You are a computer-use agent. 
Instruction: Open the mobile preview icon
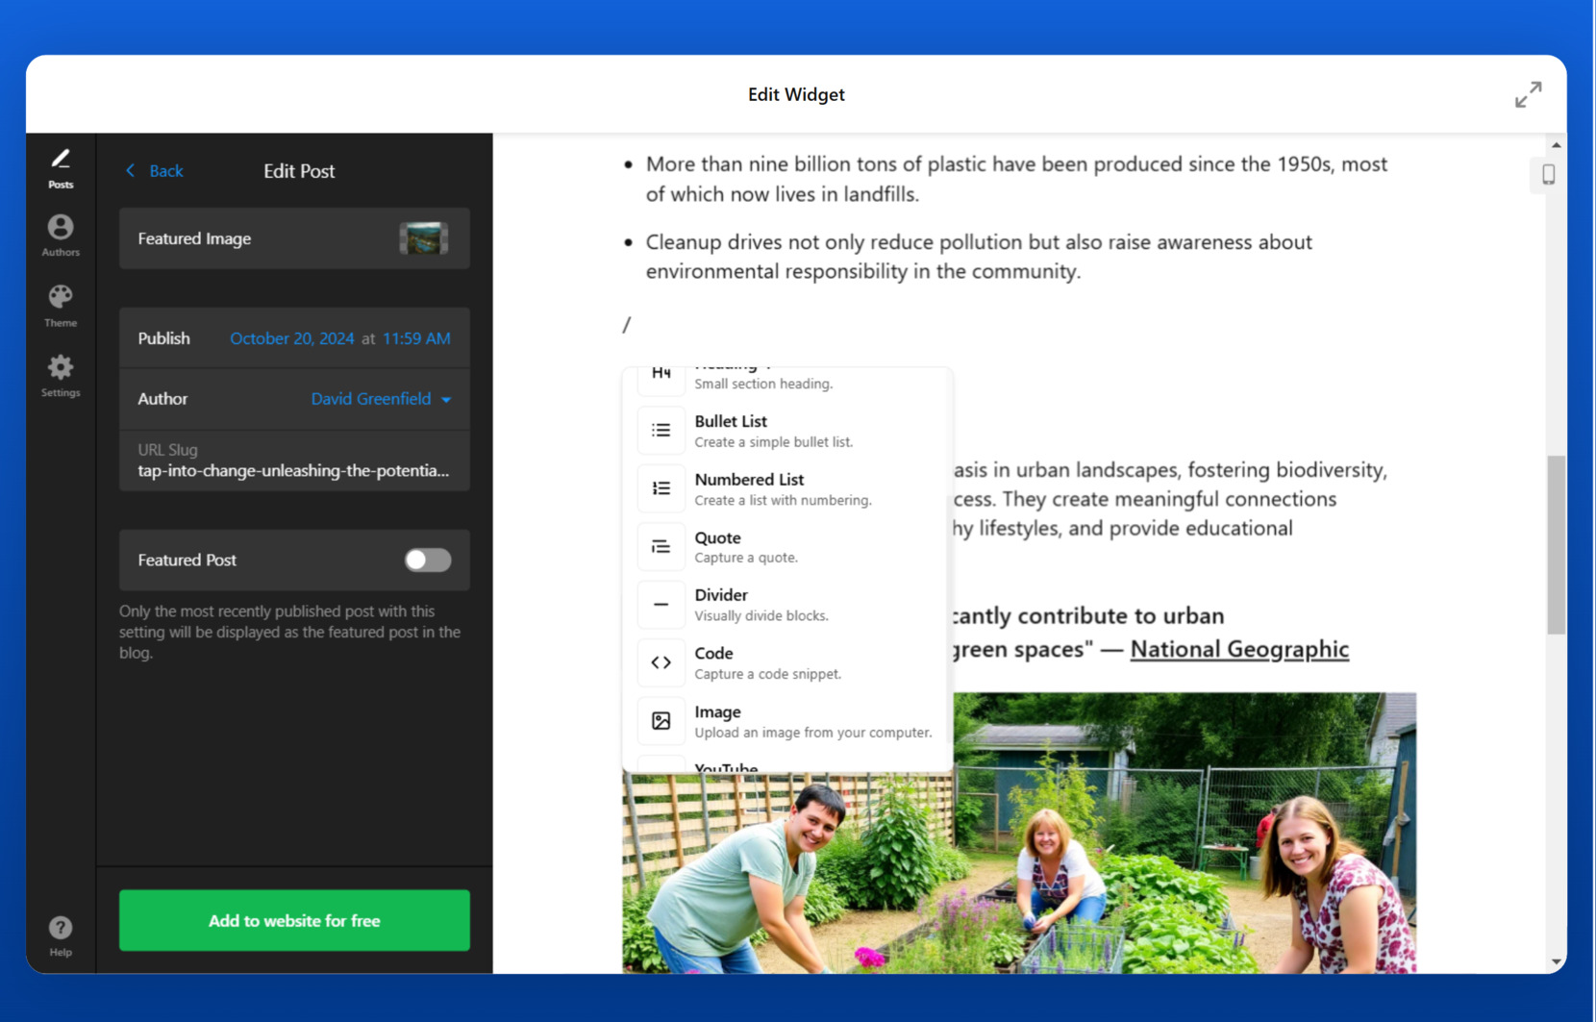(x=1548, y=175)
